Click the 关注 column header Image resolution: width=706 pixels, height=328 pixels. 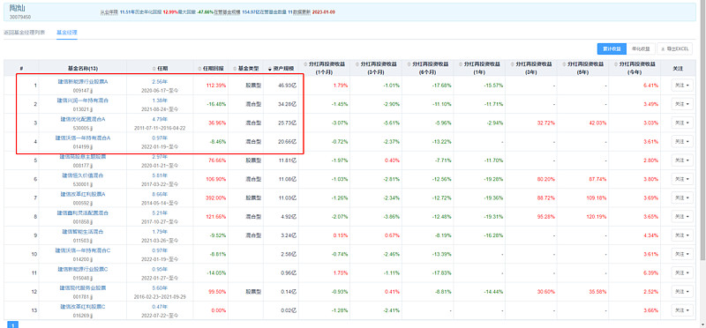tap(678, 69)
